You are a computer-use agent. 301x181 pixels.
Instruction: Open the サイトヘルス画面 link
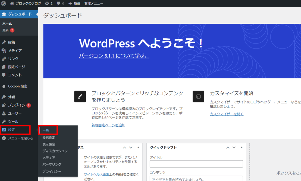point(96,174)
